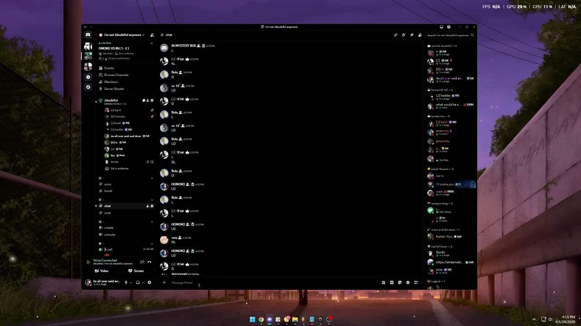Open the help question mark icon
581x326 pixels.
tap(449, 27)
